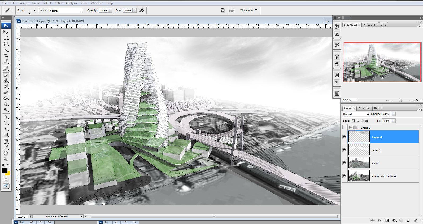Open the layer Opacity slider arrow
The width and height of the screenshot is (423, 224).
point(393,114)
